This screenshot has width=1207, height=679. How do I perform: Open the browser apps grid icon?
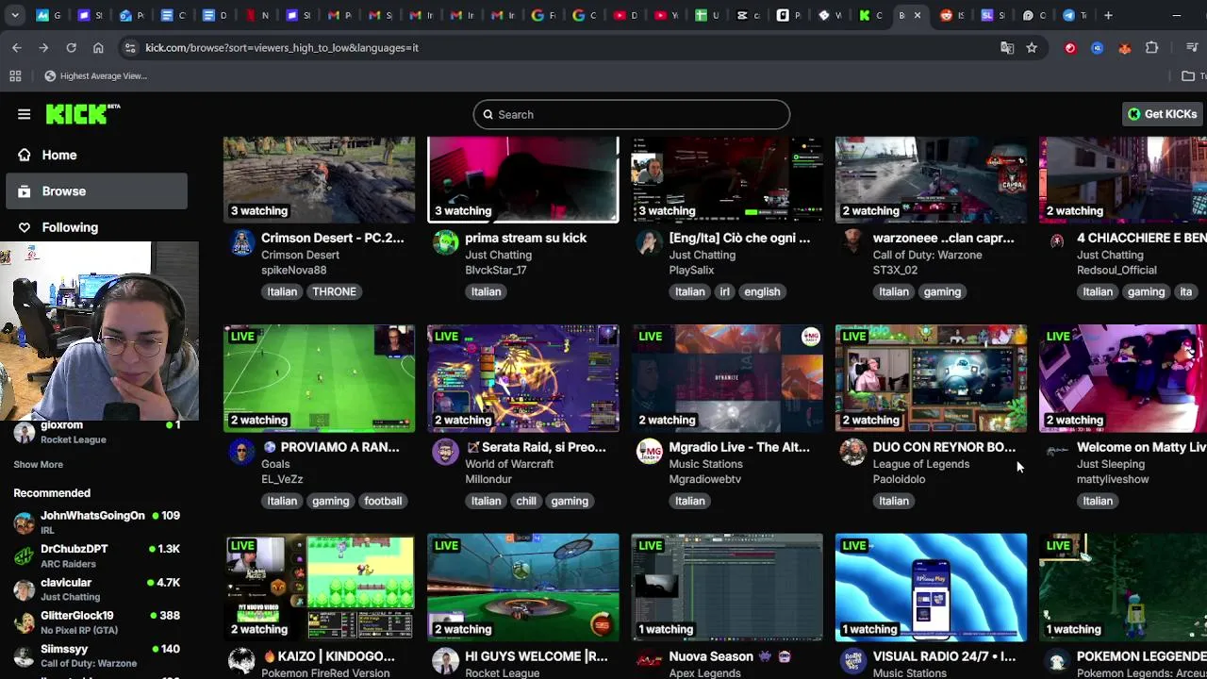tap(15, 75)
